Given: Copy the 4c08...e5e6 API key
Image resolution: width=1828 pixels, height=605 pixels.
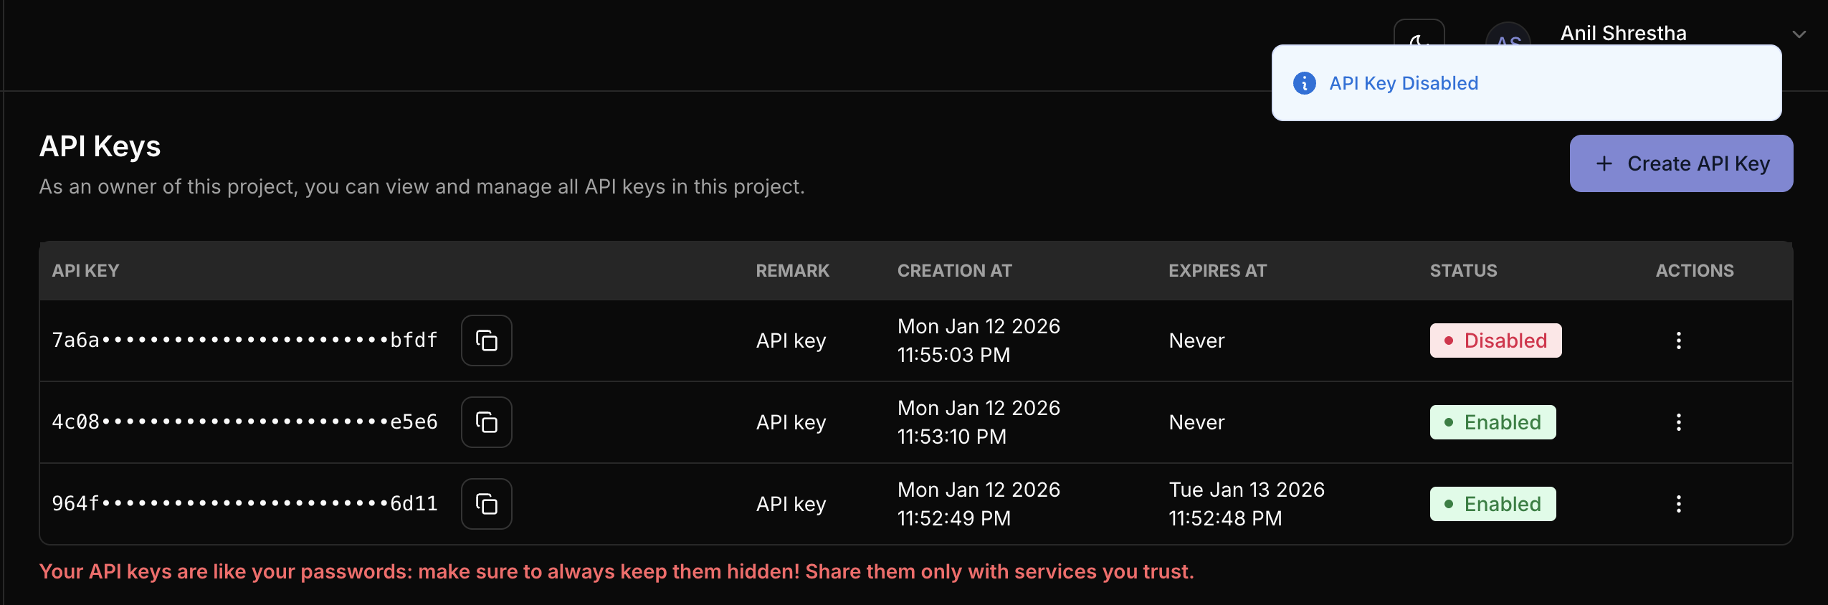Looking at the screenshot, I should (x=486, y=422).
